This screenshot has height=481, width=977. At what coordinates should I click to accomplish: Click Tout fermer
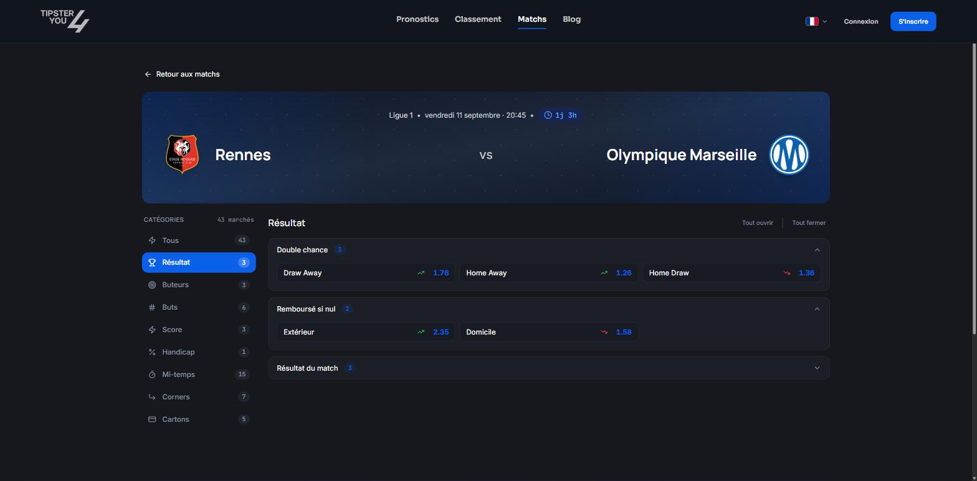tap(809, 223)
